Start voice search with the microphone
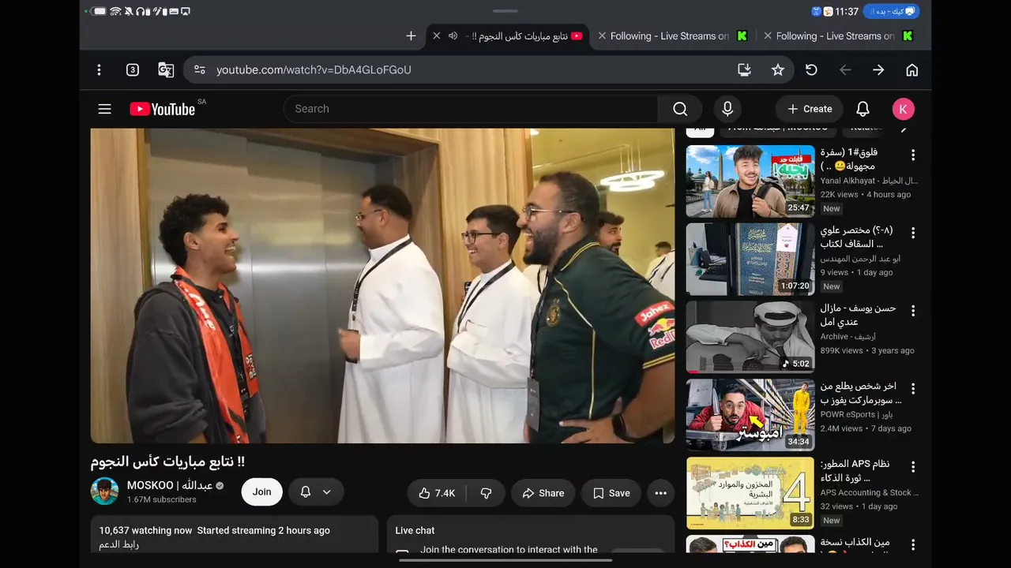Viewport: 1011px width, 568px height. pos(727,109)
